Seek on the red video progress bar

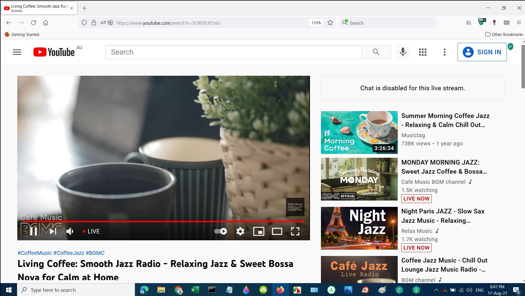tap(163, 221)
